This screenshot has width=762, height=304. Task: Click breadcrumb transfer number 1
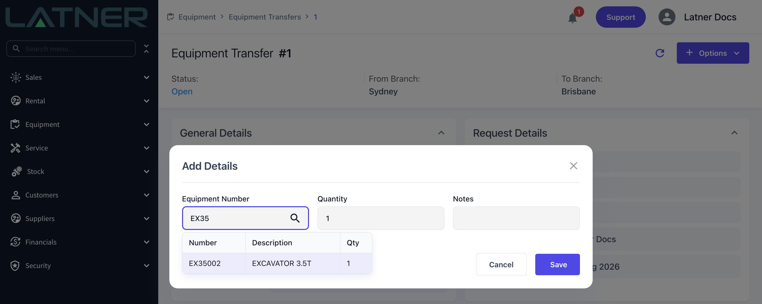315,17
